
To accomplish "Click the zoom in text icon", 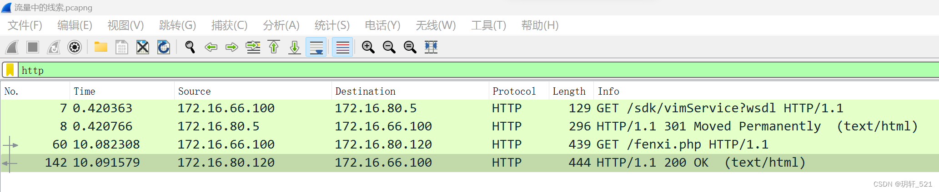I will [x=368, y=47].
